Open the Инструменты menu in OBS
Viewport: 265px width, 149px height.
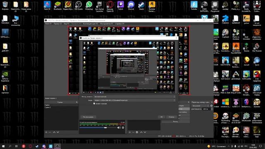[106, 24]
